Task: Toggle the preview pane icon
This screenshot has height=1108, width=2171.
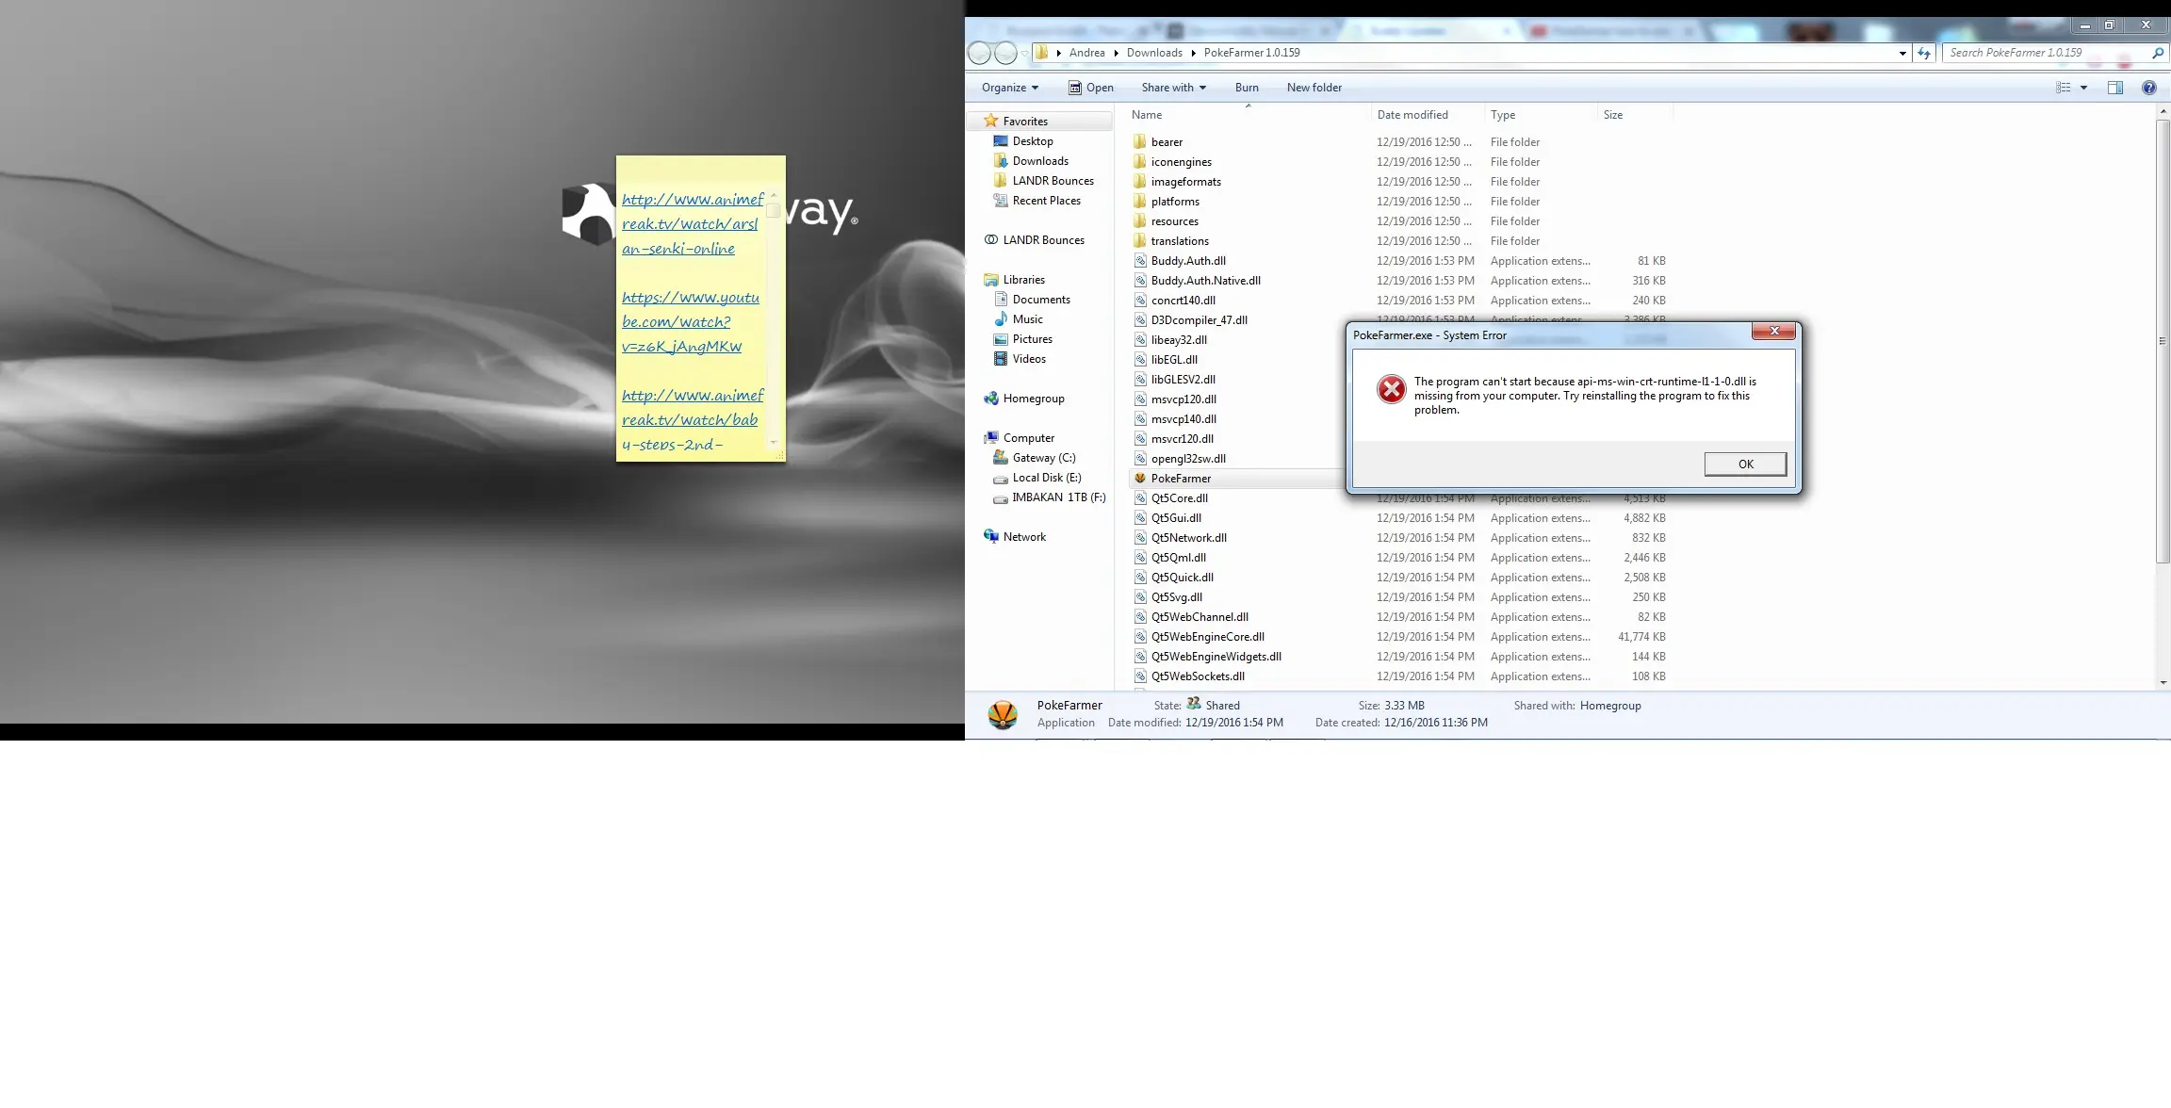Action: (x=2114, y=88)
